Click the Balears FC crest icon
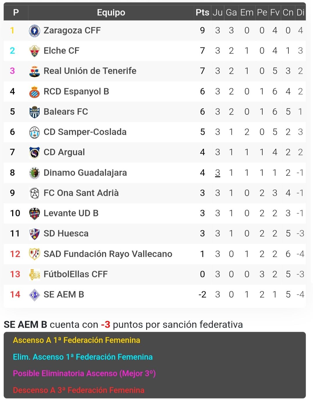The image size is (313, 400). tap(34, 112)
